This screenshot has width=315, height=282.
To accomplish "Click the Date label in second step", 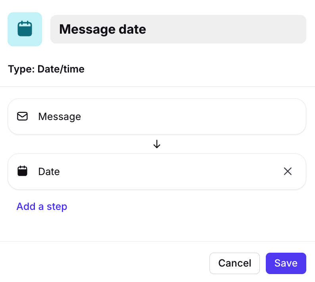I will point(49,171).
